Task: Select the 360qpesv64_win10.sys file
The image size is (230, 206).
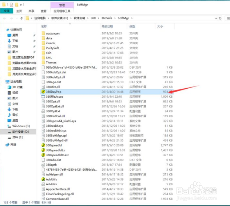Action: point(61,121)
